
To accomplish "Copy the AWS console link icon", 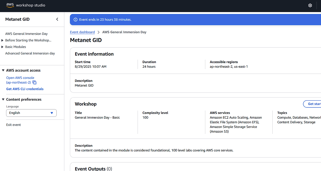I will coord(35,83).
